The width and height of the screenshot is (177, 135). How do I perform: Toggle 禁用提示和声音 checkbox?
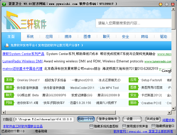(x=124, y=126)
